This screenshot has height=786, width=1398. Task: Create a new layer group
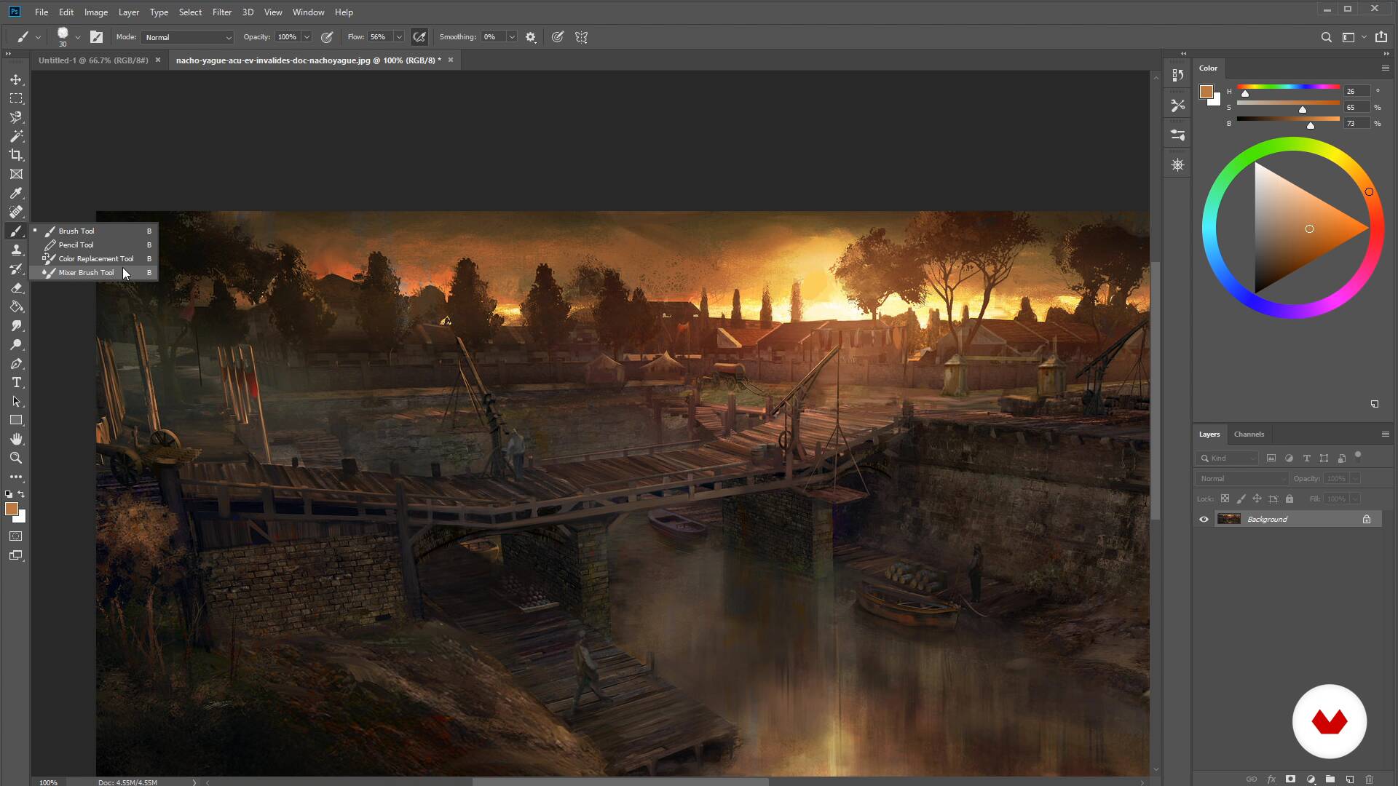point(1330,779)
